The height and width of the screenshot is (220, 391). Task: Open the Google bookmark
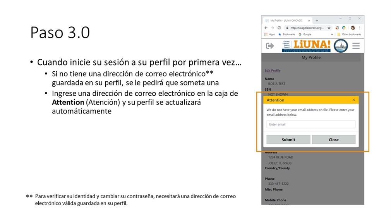point(305,34)
